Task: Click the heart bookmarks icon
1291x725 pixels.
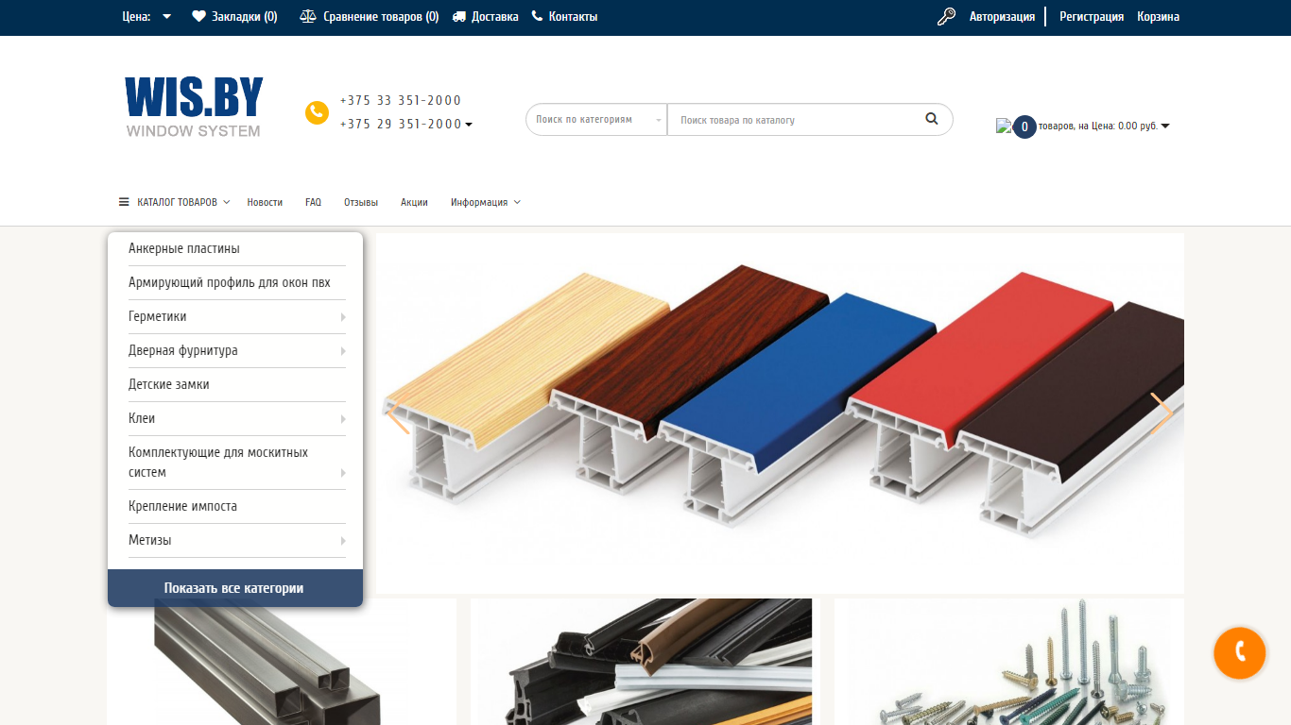Action: click(x=198, y=16)
